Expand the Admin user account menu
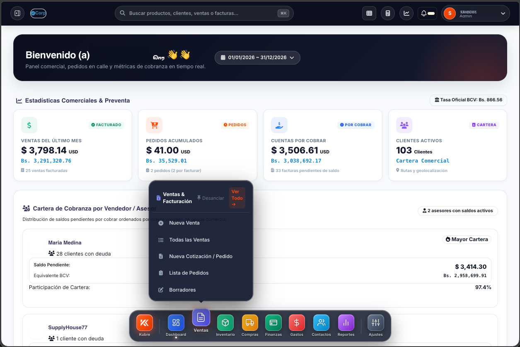The image size is (520, 347). tap(475, 13)
